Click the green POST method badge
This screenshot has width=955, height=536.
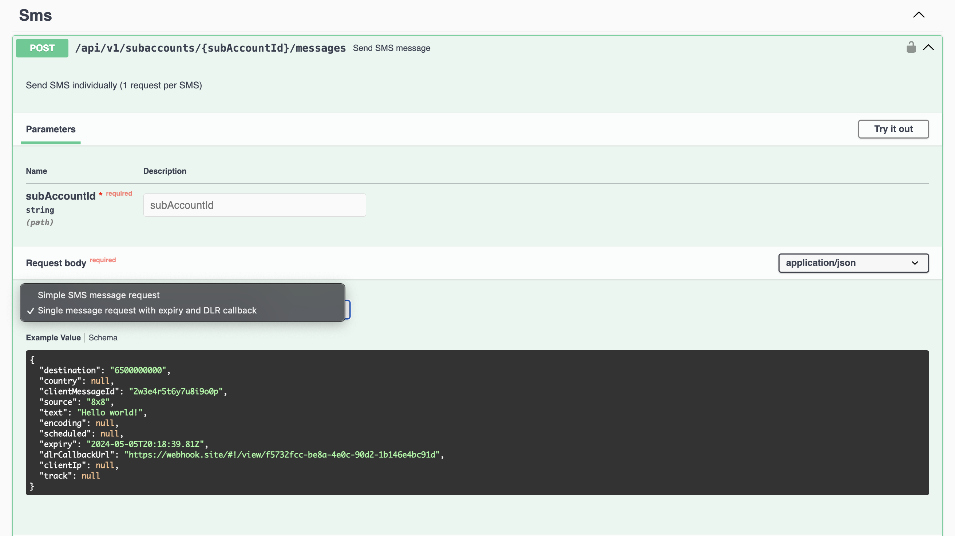coord(42,48)
